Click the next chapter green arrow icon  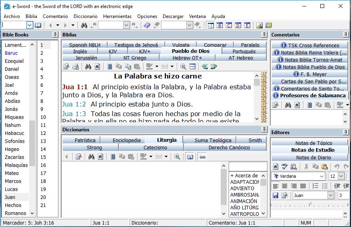pos(214,66)
